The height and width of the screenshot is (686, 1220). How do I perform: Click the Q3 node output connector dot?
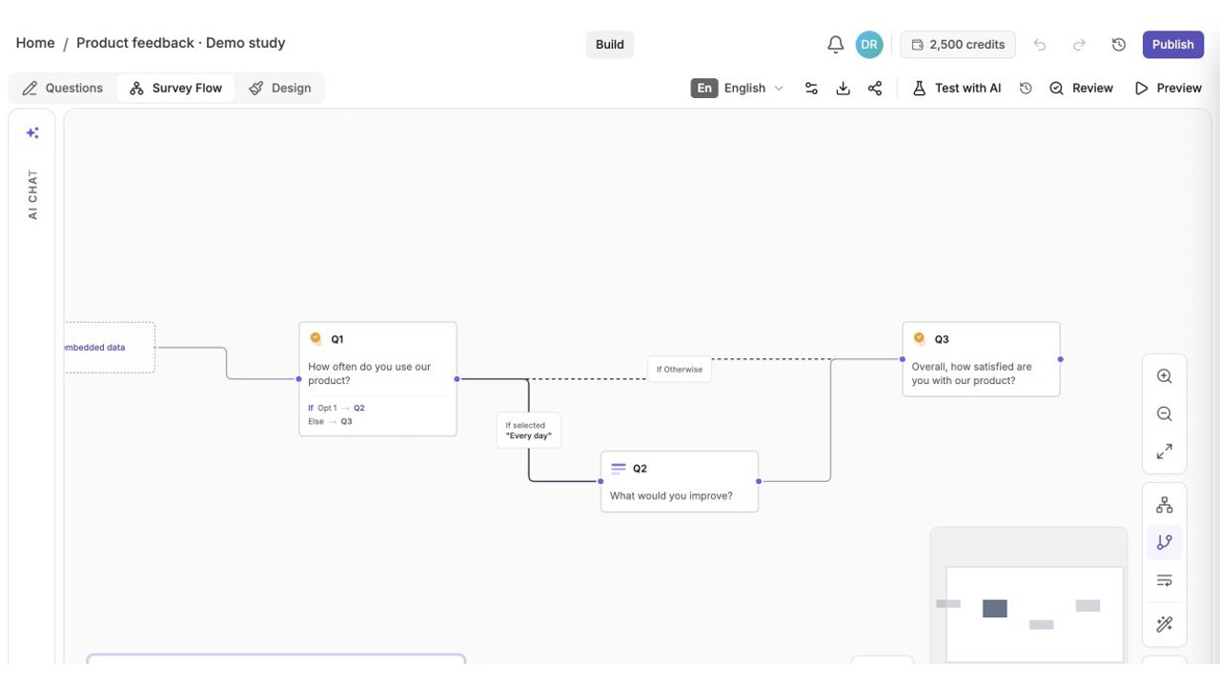(x=1060, y=359)
